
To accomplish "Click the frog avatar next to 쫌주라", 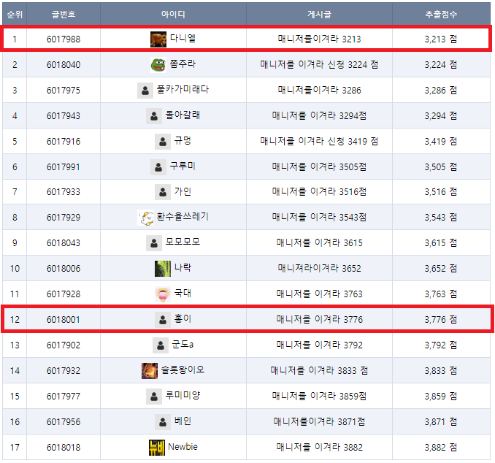I will coord(158,65).
